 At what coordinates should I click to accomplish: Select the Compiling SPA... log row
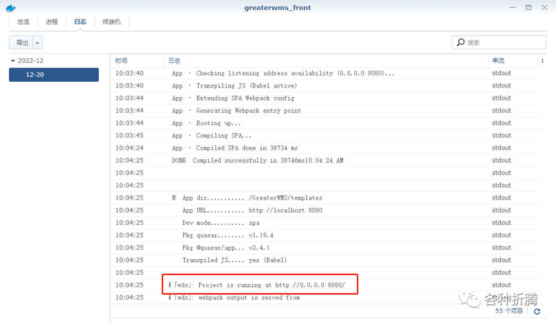coord(326,136)
